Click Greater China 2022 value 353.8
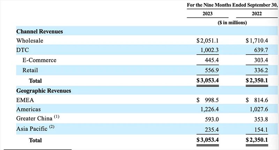Image resolution: width=279 pixels, height=150 pixels. click(261, 119)
